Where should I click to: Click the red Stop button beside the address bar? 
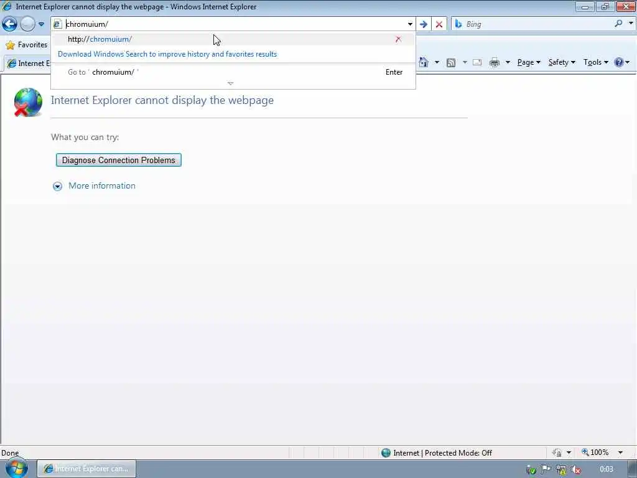coord(439,24)
